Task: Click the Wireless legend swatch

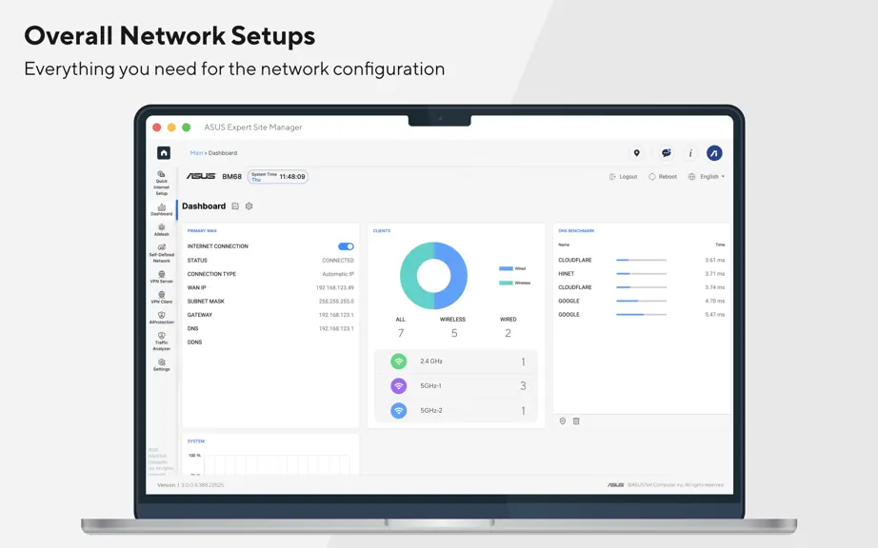Action: 506,283
